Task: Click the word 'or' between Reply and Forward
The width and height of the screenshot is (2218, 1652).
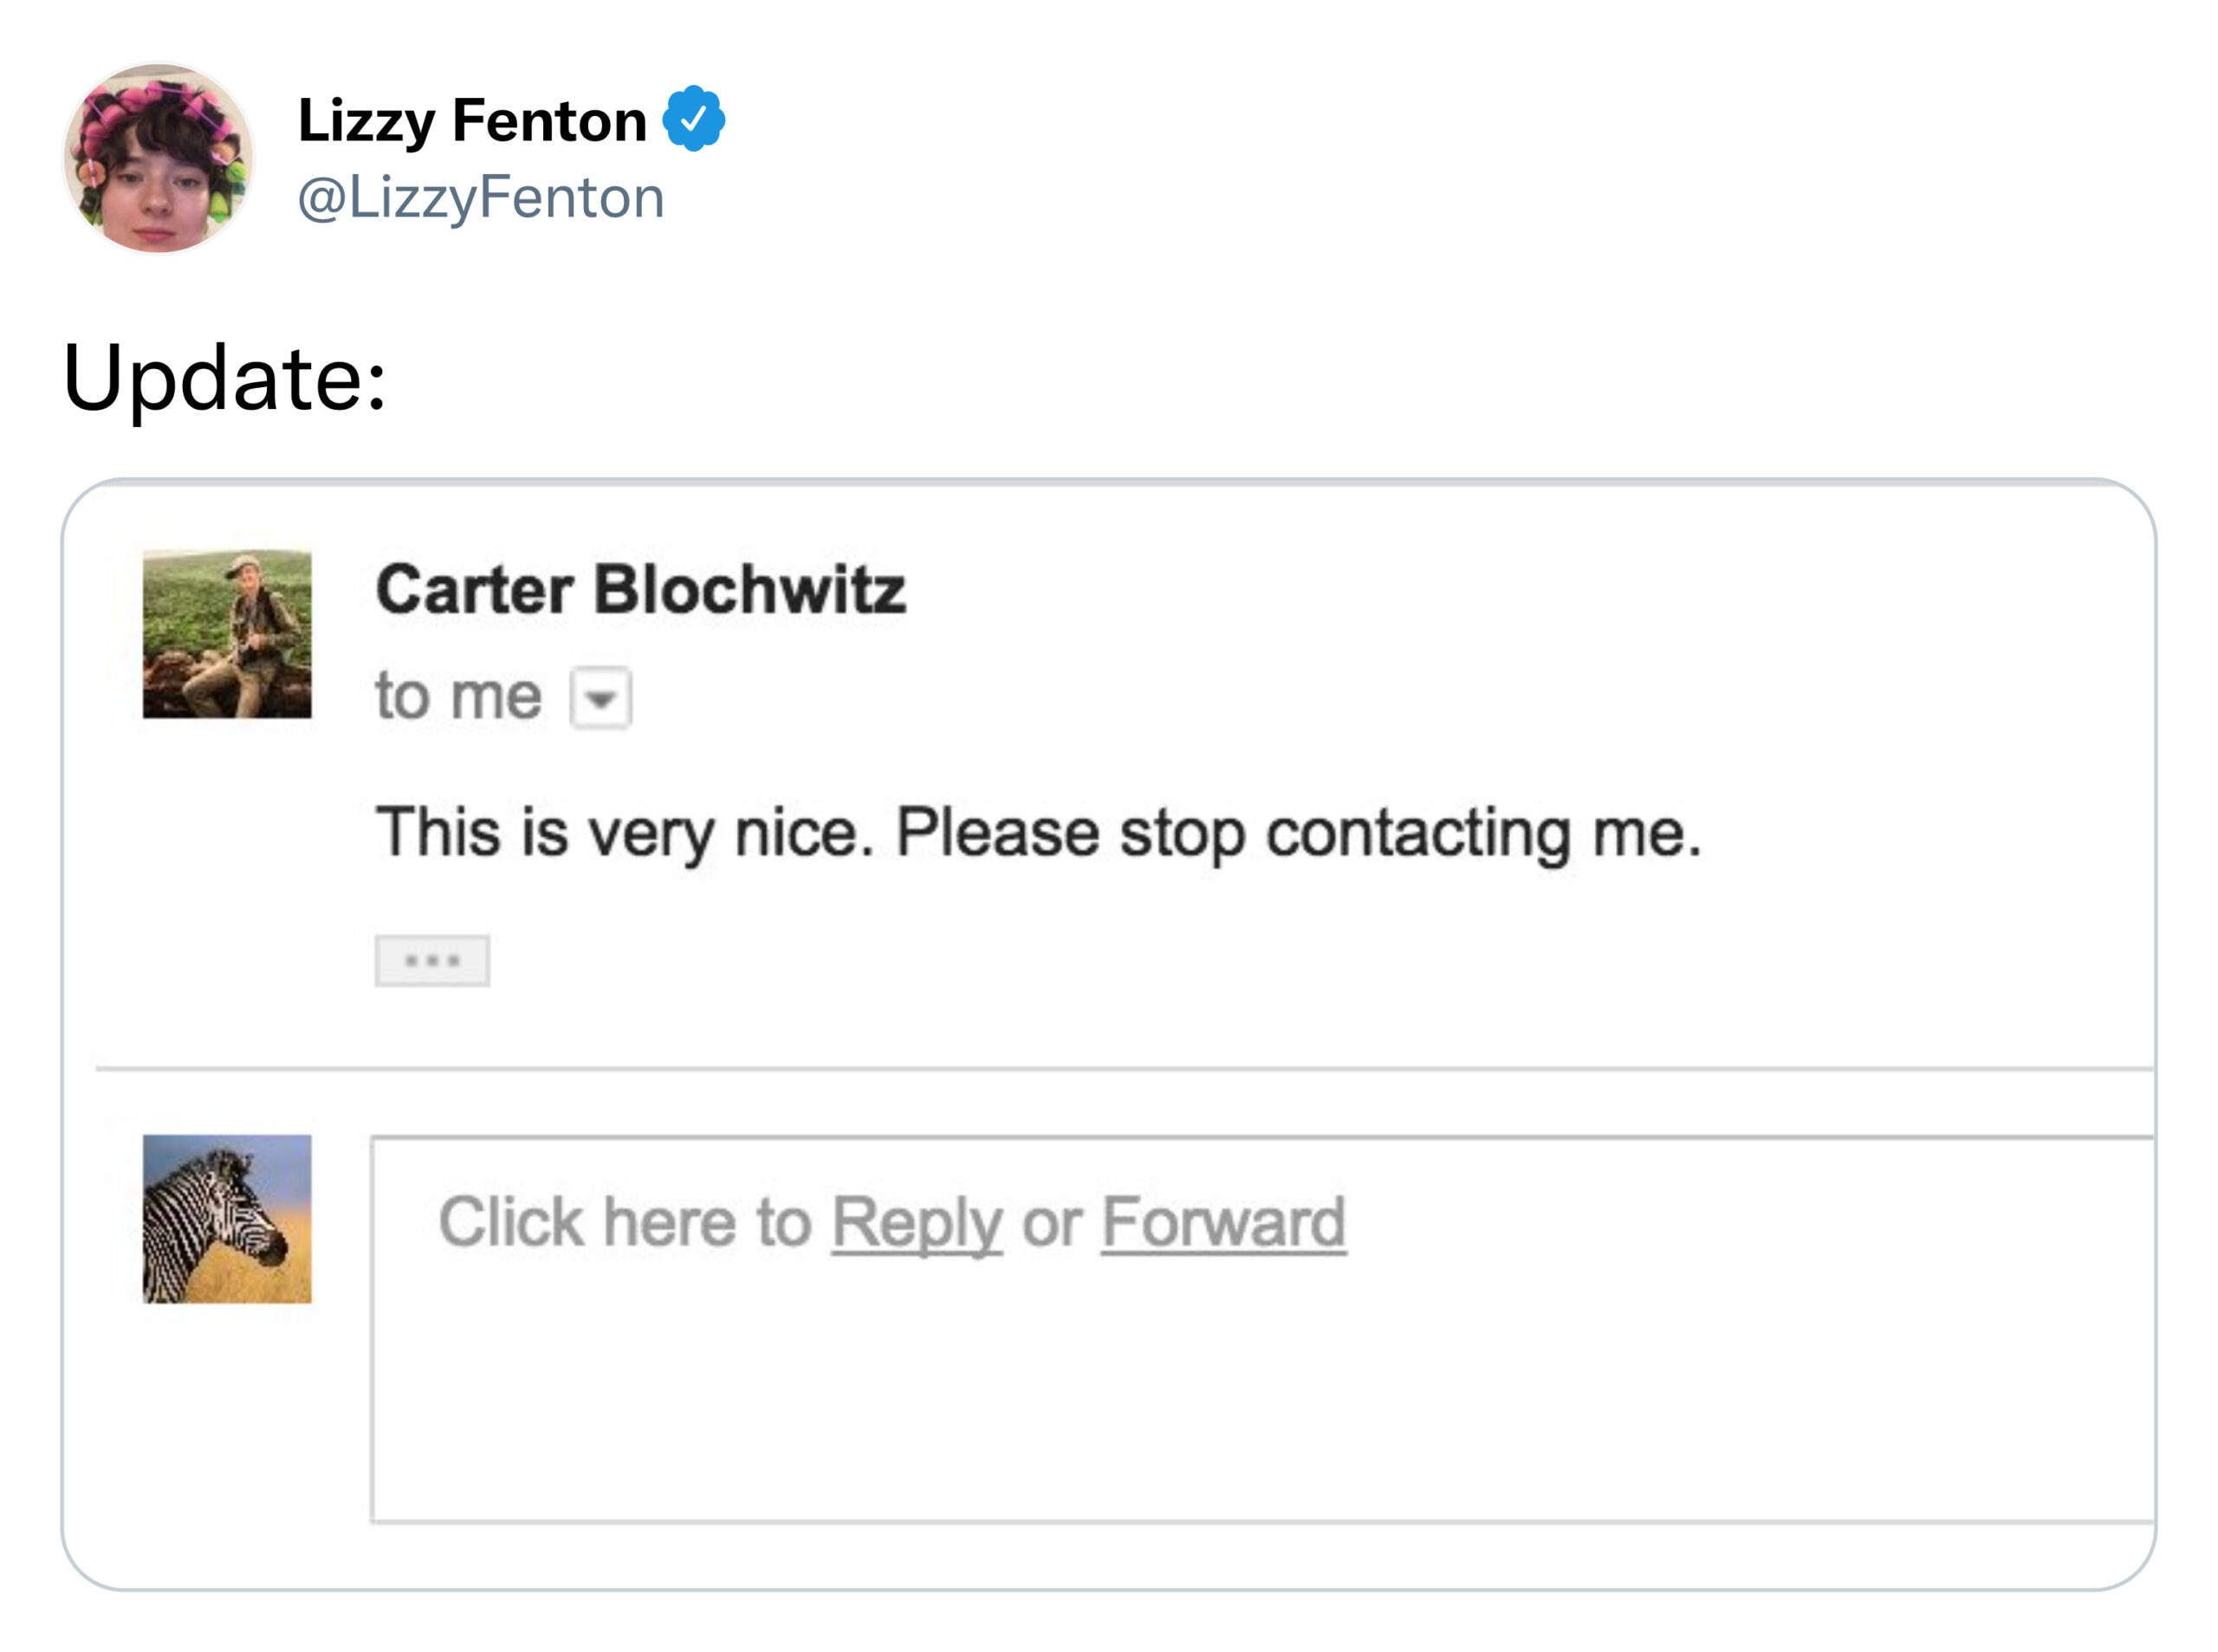Action: 1051,1224
